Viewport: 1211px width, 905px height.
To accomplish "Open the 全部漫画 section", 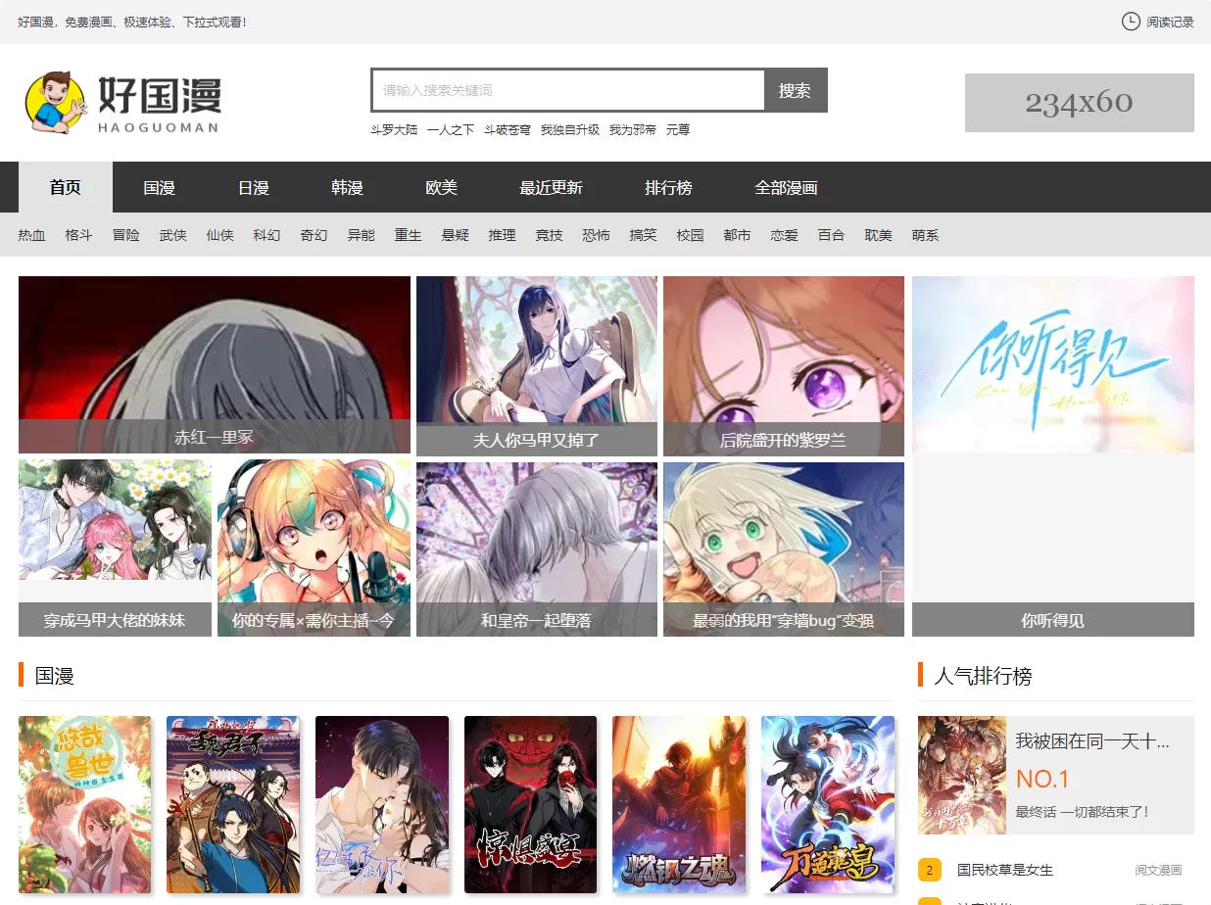I will [x=788, y=187].
